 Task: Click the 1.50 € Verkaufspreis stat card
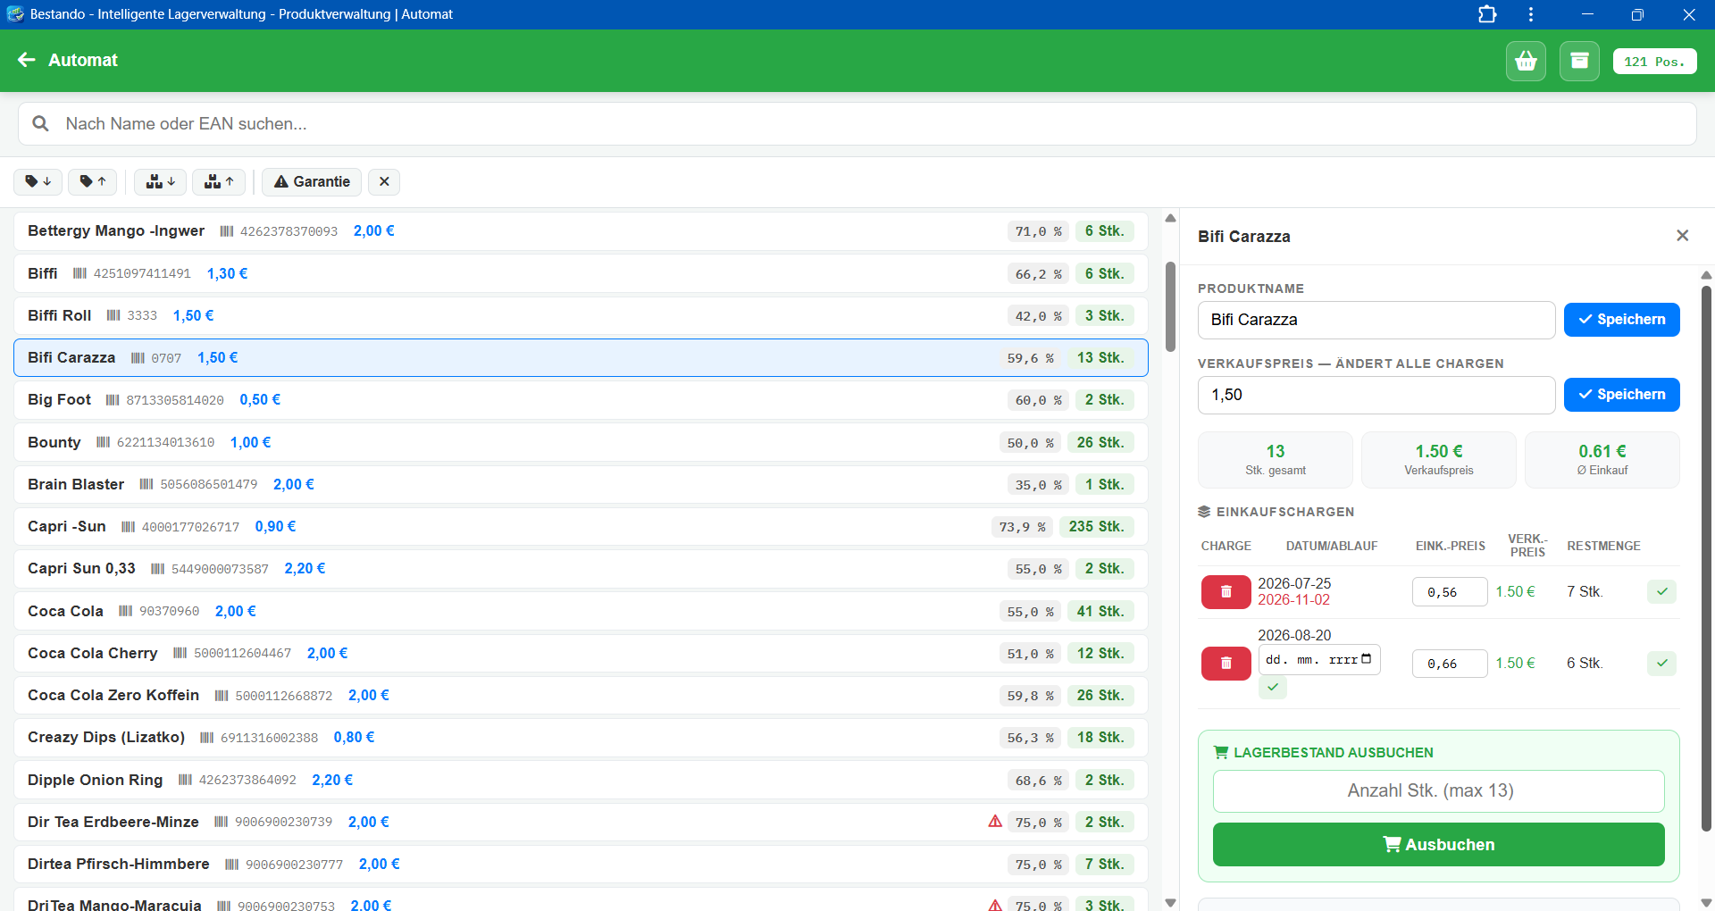(x=1439, y=460)
